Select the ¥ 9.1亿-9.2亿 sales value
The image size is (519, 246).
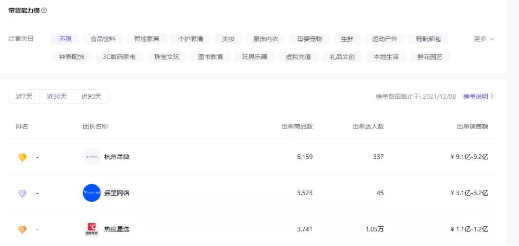click(470, 157)
